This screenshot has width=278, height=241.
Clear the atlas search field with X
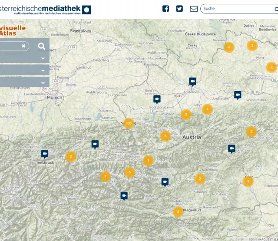(x=23, y=46)
